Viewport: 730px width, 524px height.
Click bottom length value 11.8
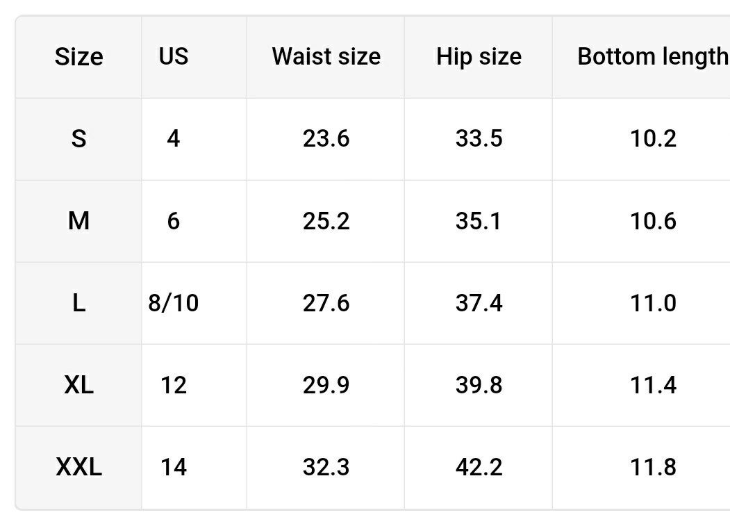pos(653,467)
